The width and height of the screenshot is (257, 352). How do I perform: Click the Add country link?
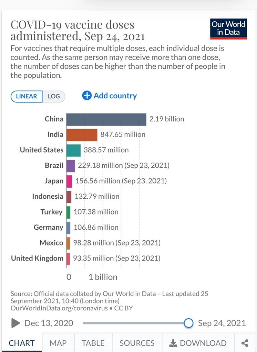coord(115,96)
